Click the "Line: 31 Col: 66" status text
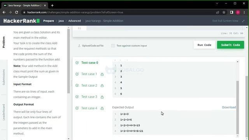Screen dimensions: 249x140 (x=232, y=33)
